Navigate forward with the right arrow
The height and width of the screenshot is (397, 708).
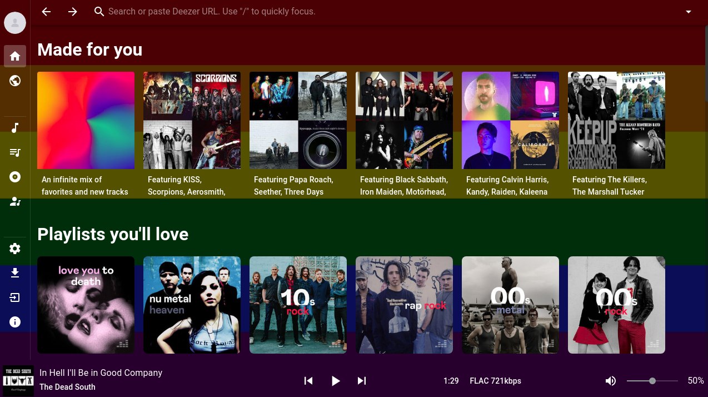click(x=73, y=12)
